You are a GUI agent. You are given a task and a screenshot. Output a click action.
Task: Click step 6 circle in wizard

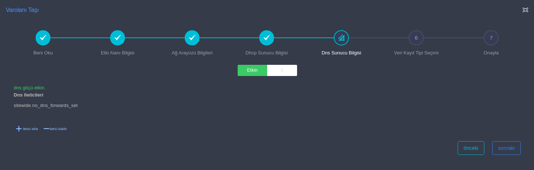pos(416,37)
